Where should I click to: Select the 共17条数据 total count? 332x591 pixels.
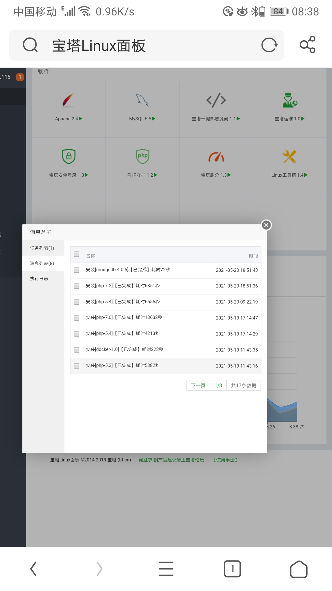pyautogui.click(x=243, y=385)
